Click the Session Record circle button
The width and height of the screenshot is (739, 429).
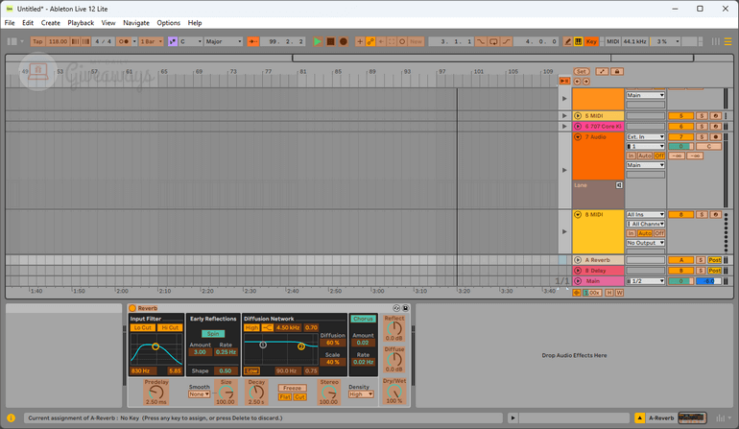click(x=402, y=41)
